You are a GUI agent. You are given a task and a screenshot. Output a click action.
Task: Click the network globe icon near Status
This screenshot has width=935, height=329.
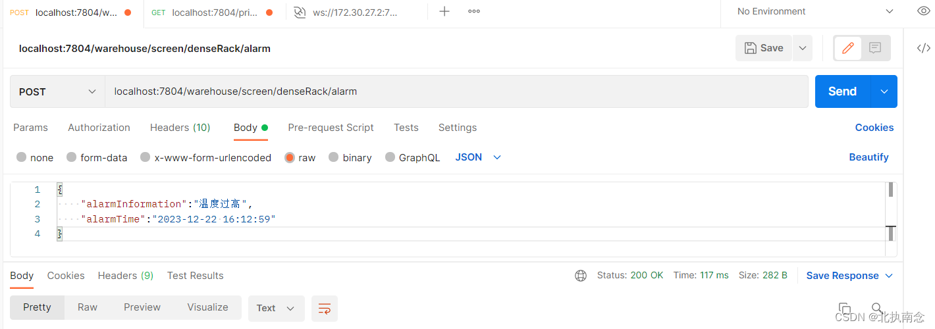(581, 276)
